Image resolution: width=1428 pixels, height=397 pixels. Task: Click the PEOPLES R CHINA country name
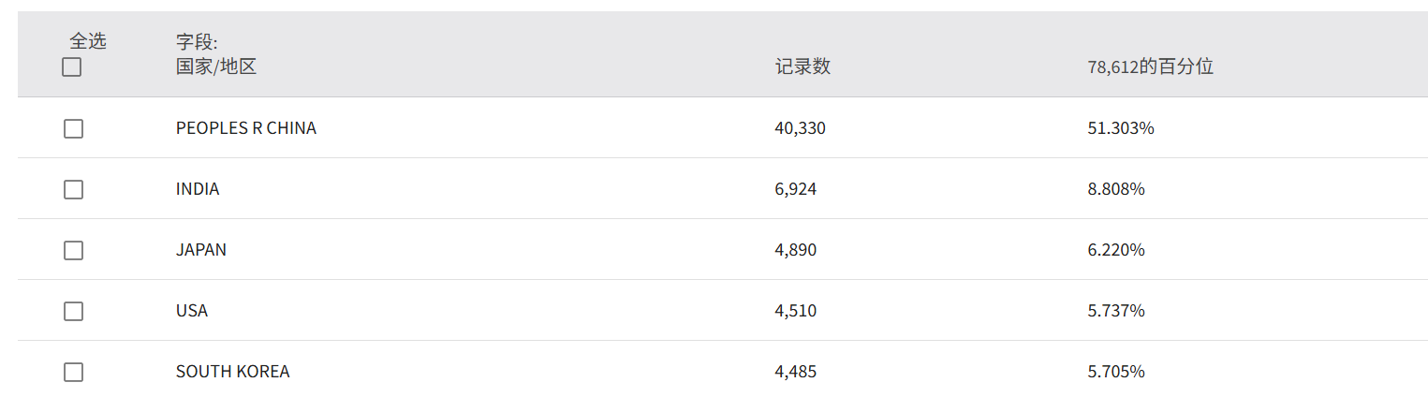(x=246, y=128)
